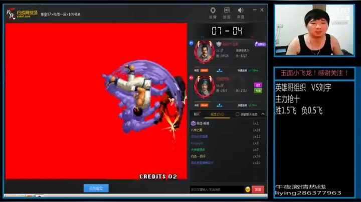Click P2 level Lv.22
Screen dimensions: 361x202
click(220, 85)
